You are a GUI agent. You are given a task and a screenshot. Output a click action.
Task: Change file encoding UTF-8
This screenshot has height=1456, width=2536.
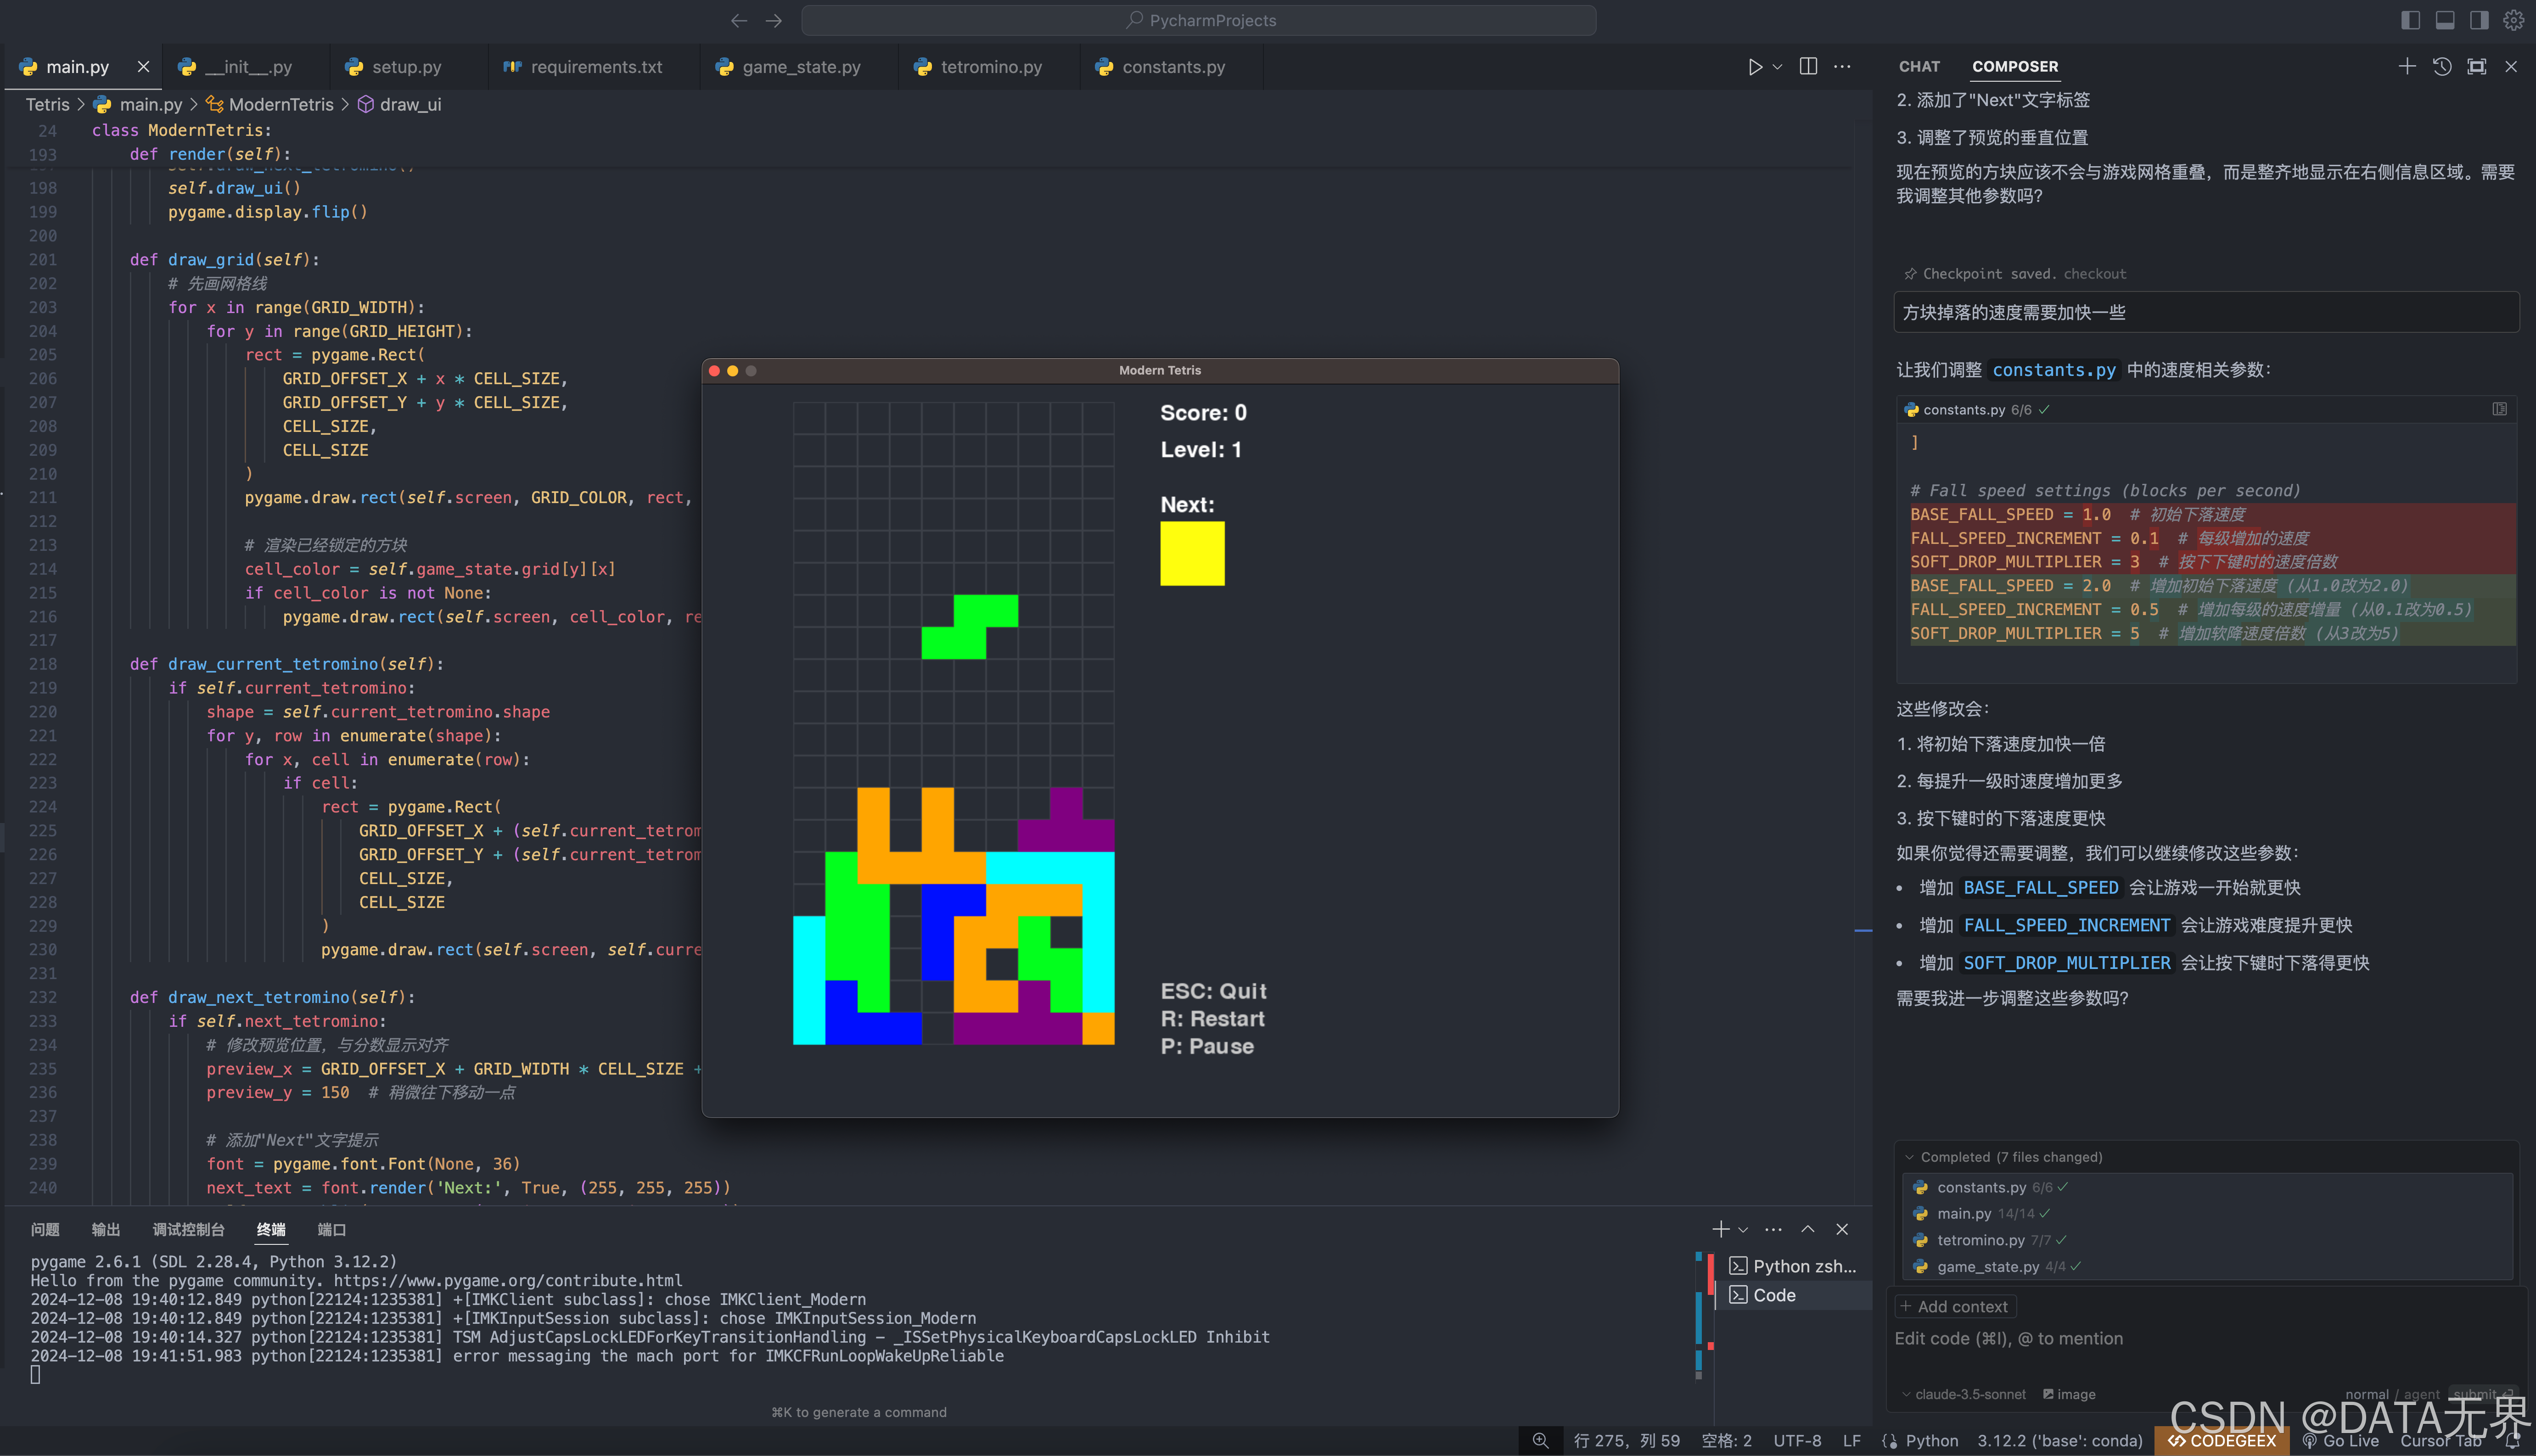pos(1797,1441)
